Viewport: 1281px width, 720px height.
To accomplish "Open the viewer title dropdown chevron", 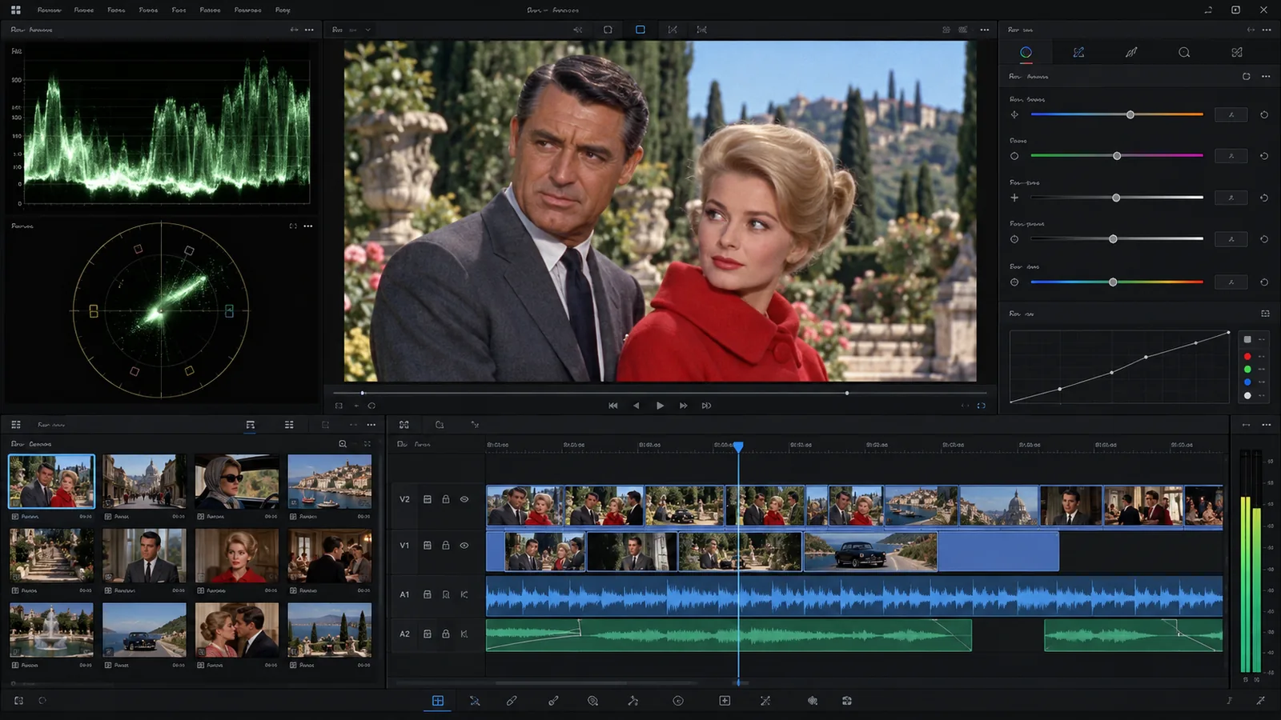I will pyautogui.click(x=368, y=30).
